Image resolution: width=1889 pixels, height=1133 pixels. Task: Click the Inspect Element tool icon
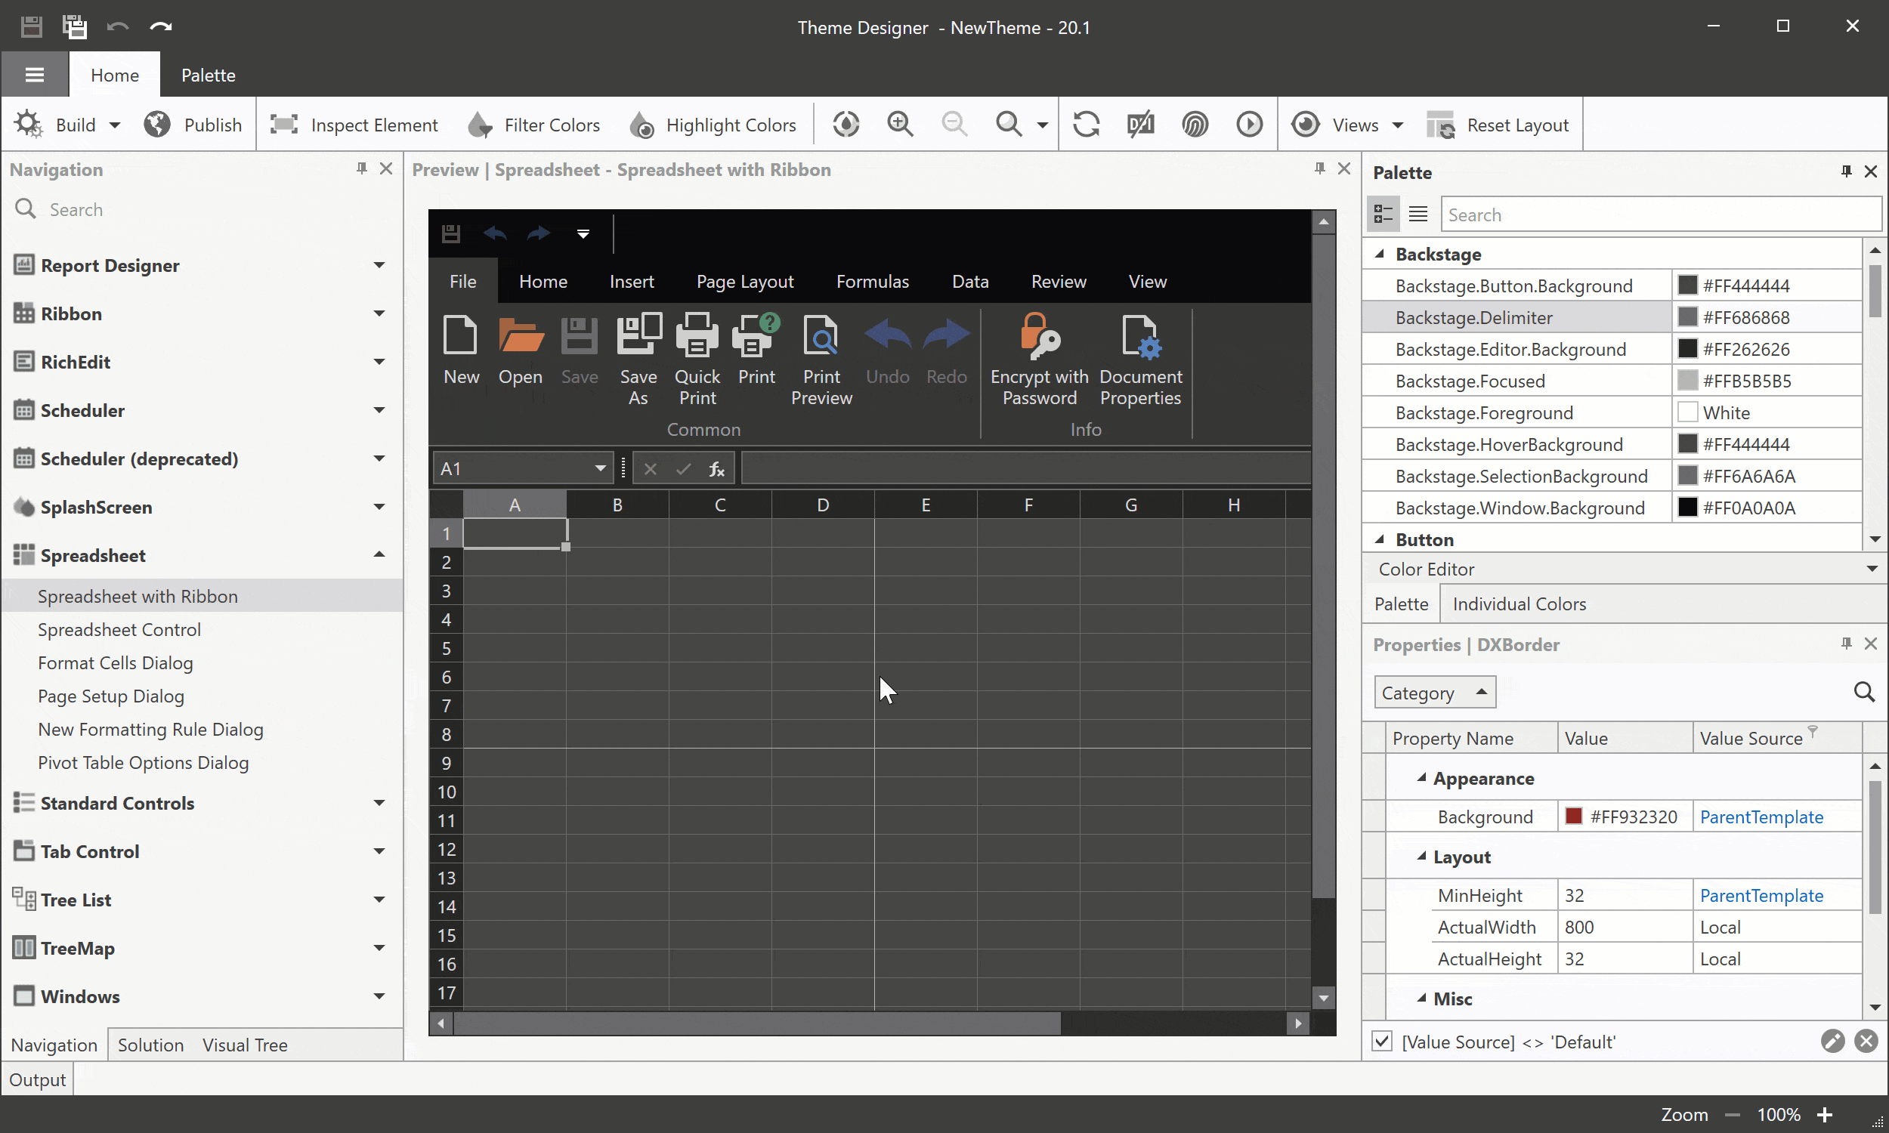click(284, 125)
